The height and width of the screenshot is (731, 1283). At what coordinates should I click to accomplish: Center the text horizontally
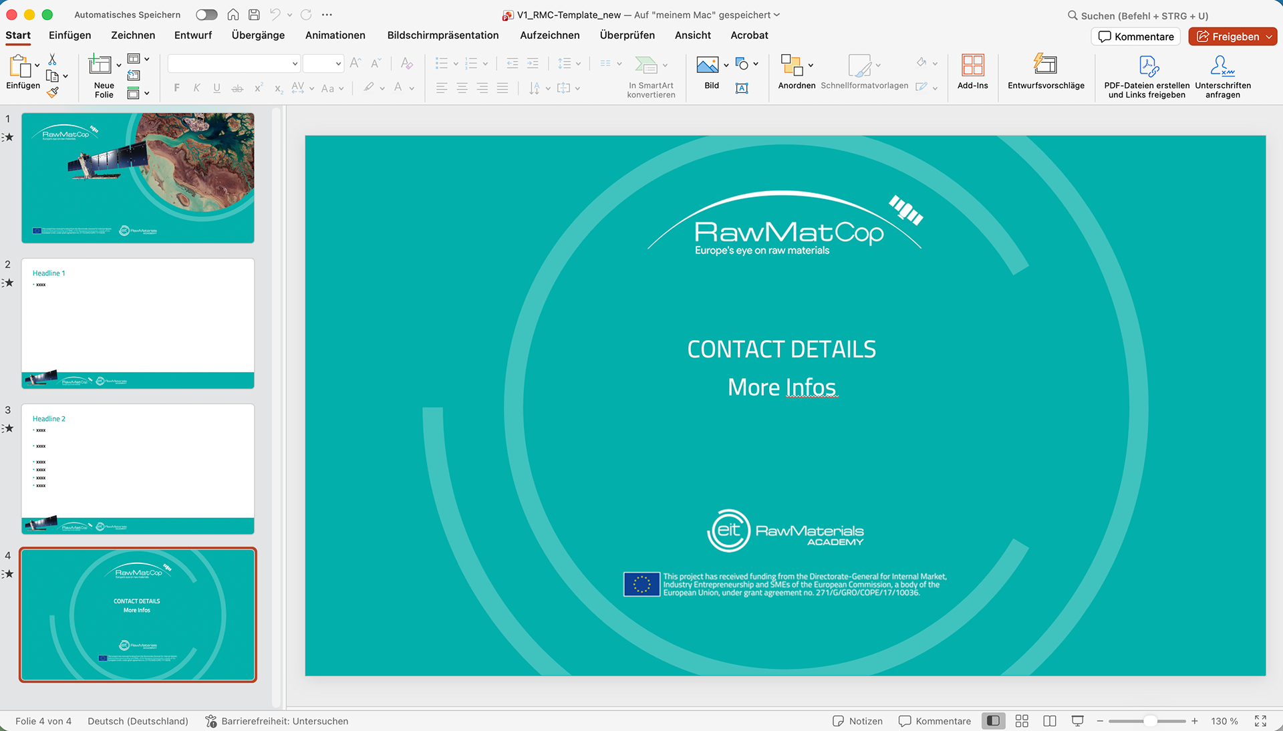point(462,88)
